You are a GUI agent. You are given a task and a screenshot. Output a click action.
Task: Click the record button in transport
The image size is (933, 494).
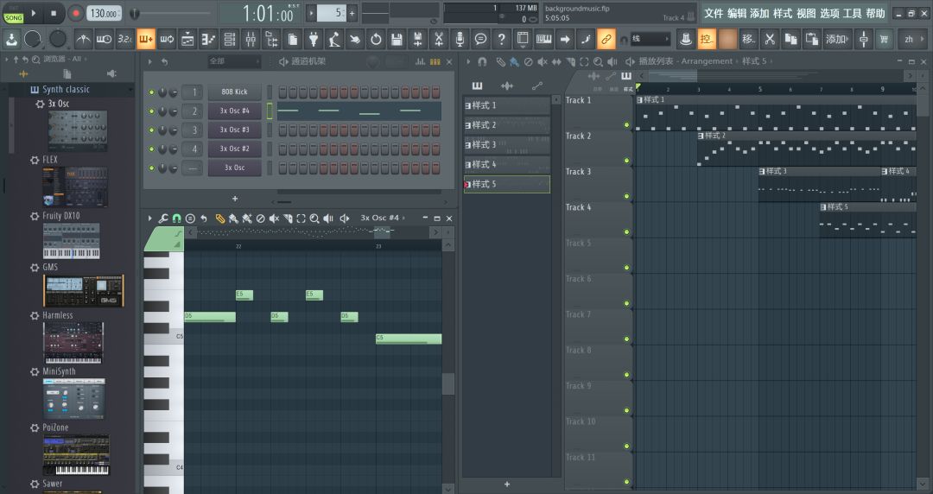point(76,13)
